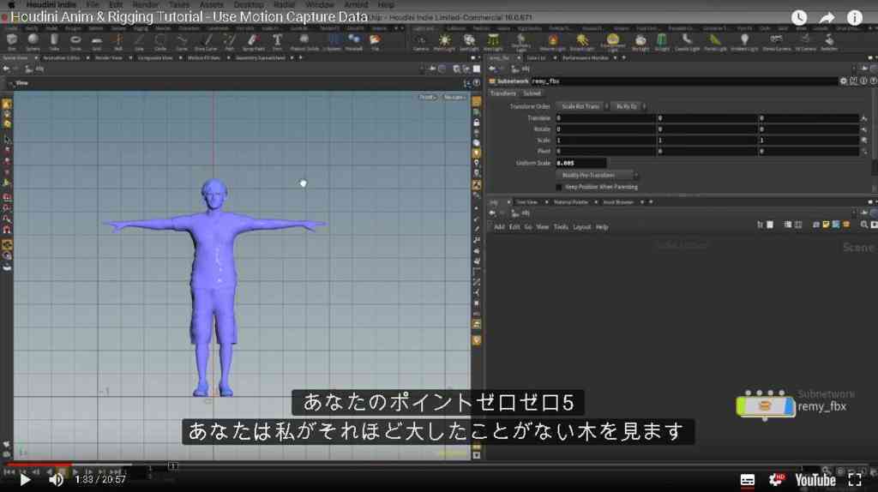Toggle the video subtitles button
Image resolution: width=878 pixels, height=492 pixels.
click(x=748, y=480)
